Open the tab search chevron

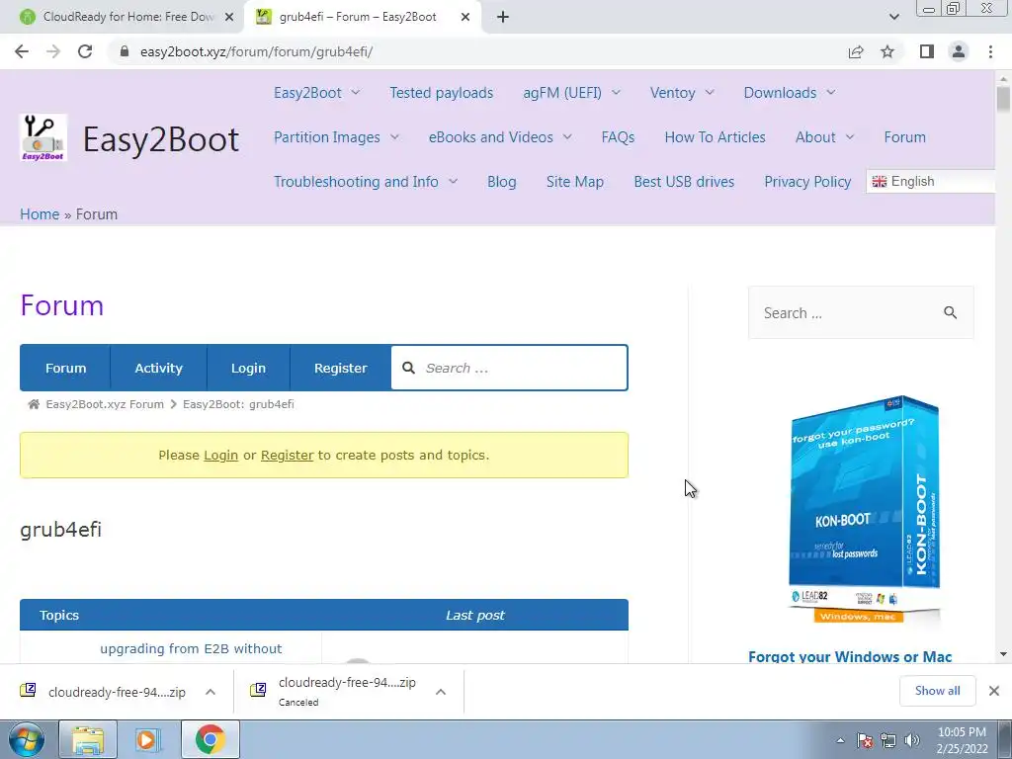tap(893, 17)
